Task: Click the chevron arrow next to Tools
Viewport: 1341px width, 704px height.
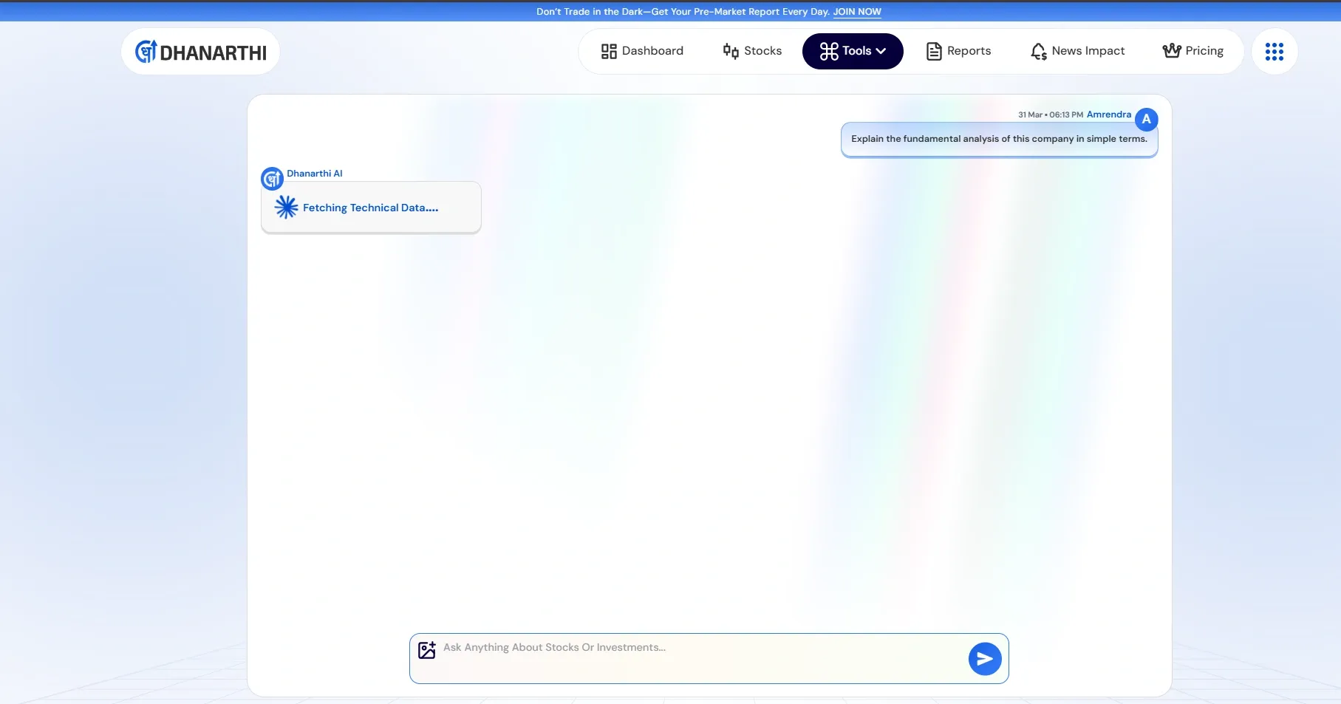Action: click(881, 52)
